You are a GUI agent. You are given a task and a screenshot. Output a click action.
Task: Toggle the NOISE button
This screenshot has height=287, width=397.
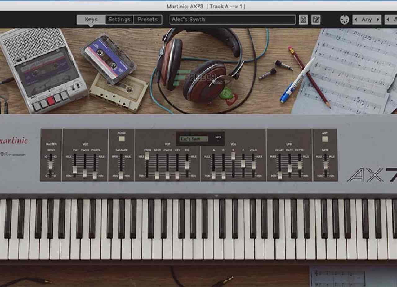coord(122,139)
